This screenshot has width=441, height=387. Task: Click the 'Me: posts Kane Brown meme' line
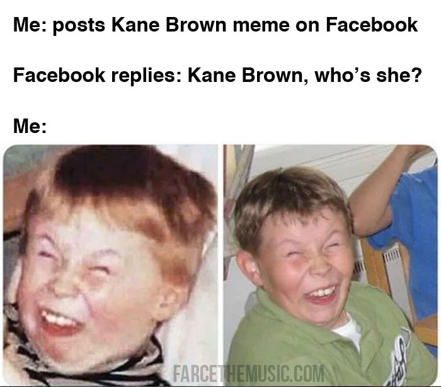215,26
